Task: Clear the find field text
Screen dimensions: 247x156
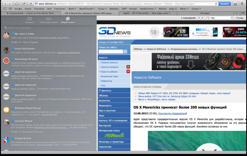Action: (x=231, y=18)
